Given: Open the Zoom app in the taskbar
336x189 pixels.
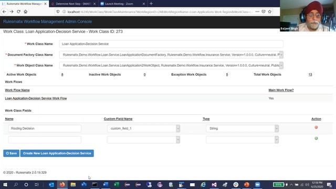Looking at the screenshot, I should point(258,184).
